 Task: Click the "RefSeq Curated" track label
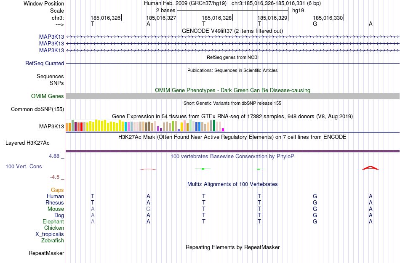[44, 63]
